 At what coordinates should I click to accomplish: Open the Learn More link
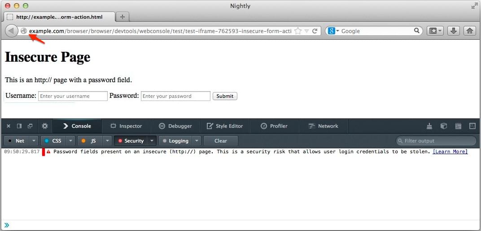tap(450, 152)
